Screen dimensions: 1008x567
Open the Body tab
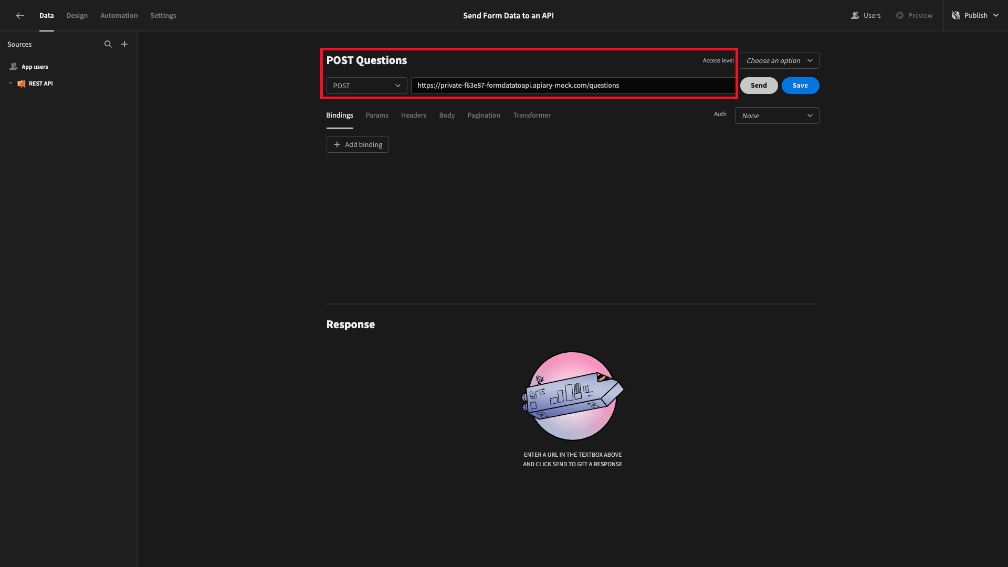point(447,115)
